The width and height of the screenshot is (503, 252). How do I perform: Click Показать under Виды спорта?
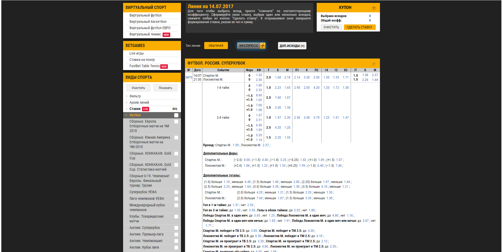[165, 88]
